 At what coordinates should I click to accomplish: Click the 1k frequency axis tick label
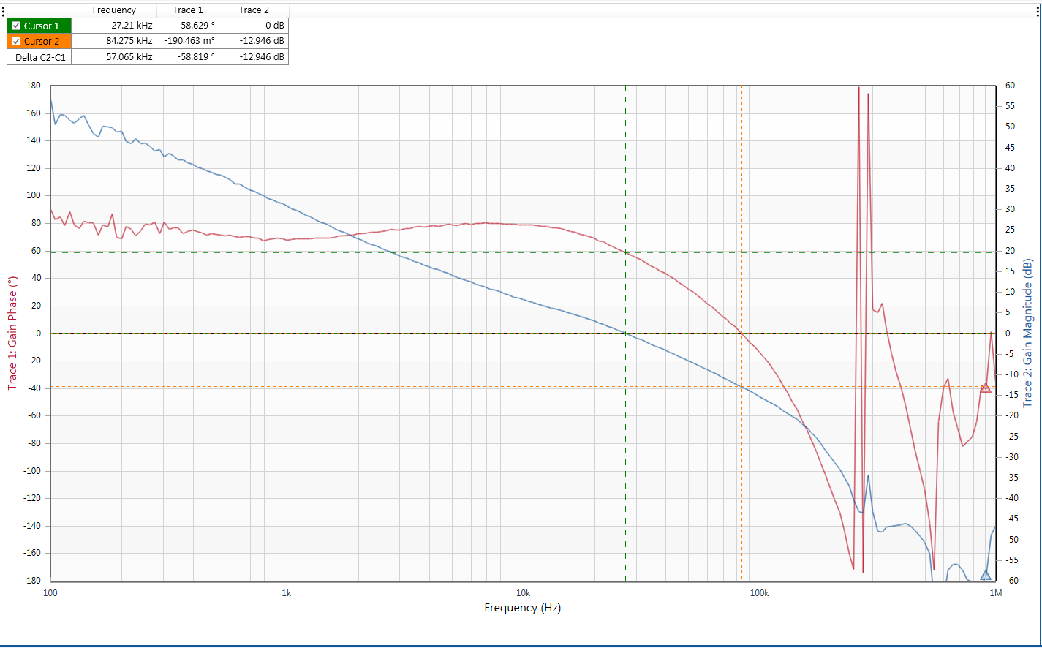[x=287, y=593]
